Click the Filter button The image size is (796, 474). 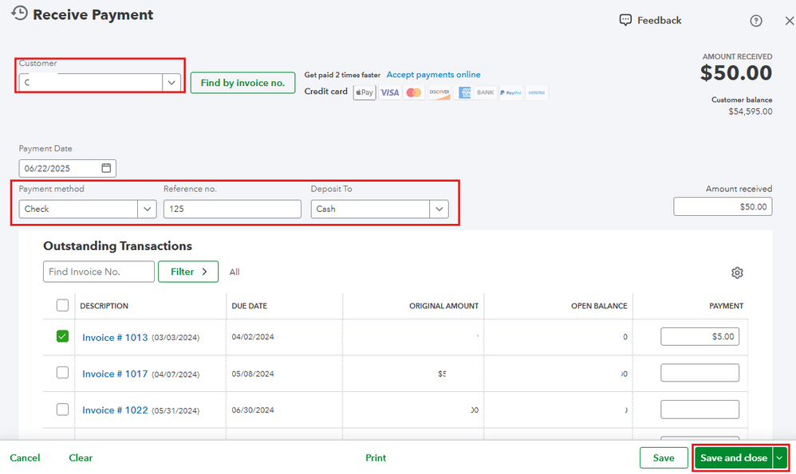pos(188,272)
